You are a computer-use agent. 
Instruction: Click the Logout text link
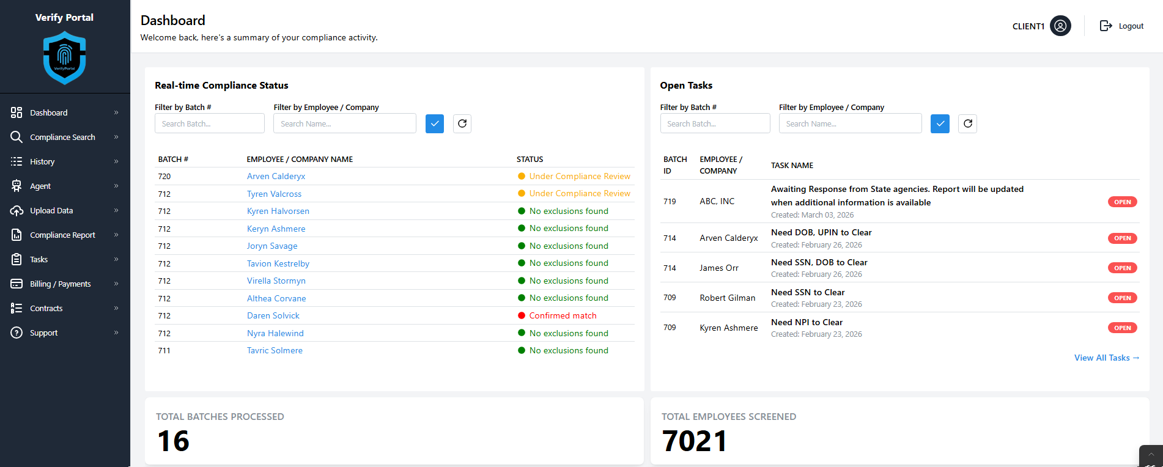point(1131,26)
